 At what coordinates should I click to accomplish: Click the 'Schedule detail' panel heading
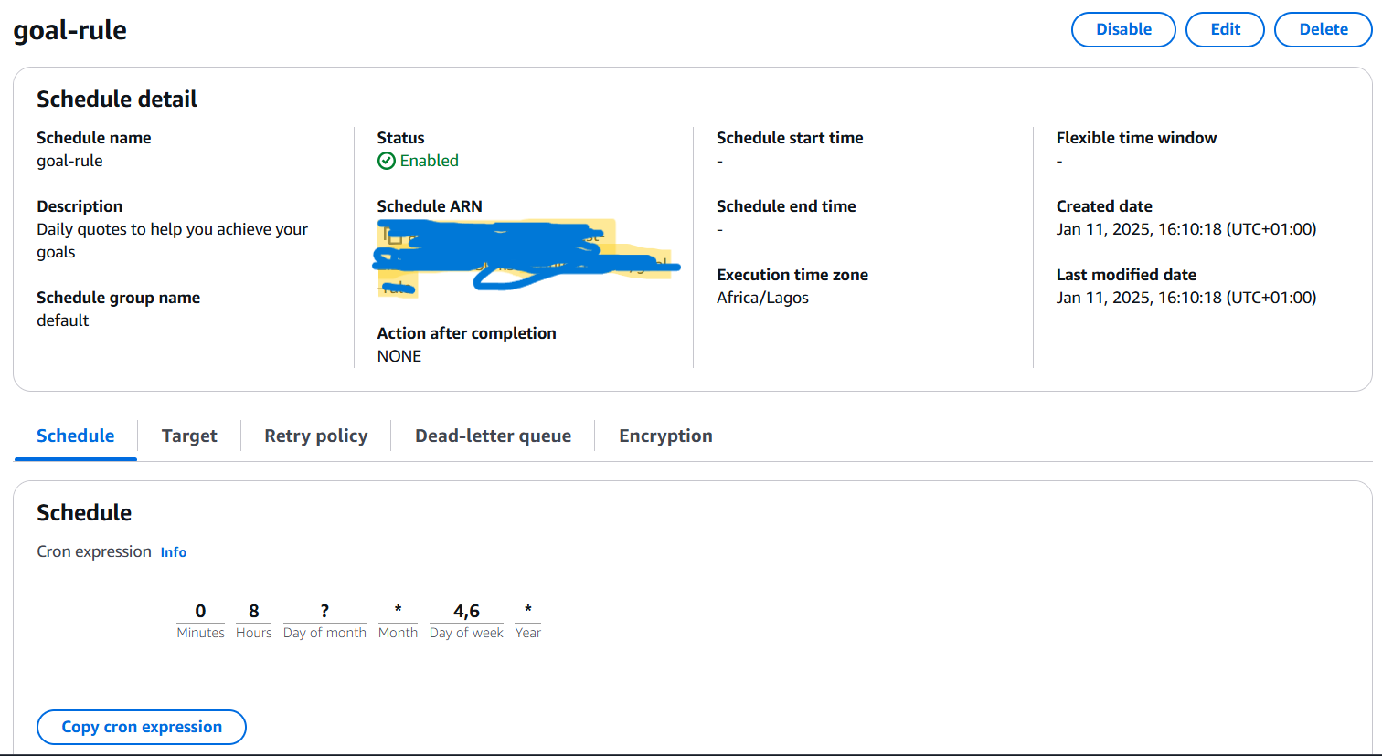click(117, 99)
